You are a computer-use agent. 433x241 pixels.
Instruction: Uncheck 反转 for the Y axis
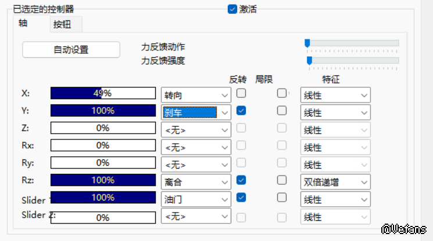(241, 110)
